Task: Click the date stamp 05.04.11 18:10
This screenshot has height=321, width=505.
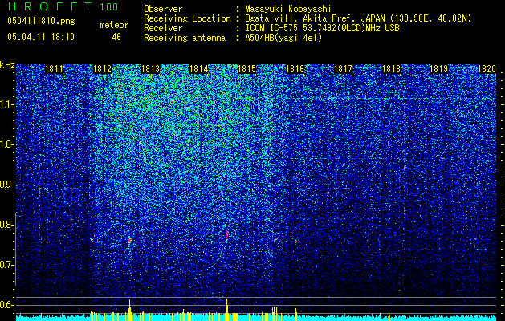Action: pos(41,37)
